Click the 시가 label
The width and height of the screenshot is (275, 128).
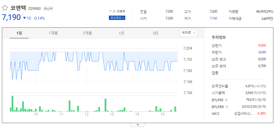click(x=143, y=19)
